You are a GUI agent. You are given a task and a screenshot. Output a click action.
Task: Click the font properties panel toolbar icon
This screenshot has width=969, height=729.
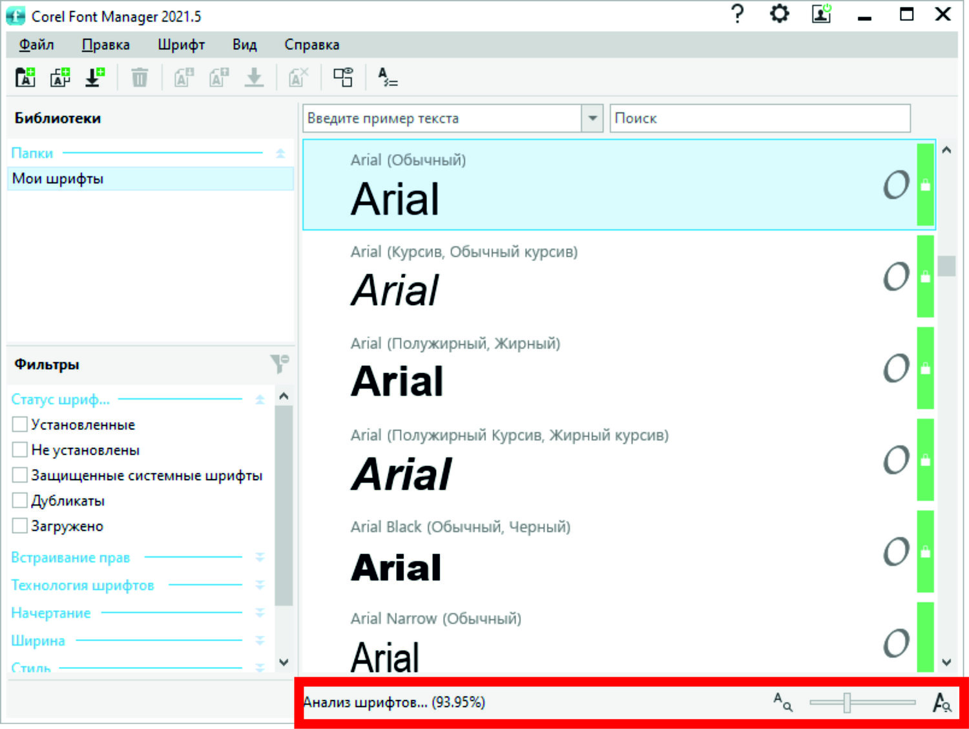click(x=343, y=78)
